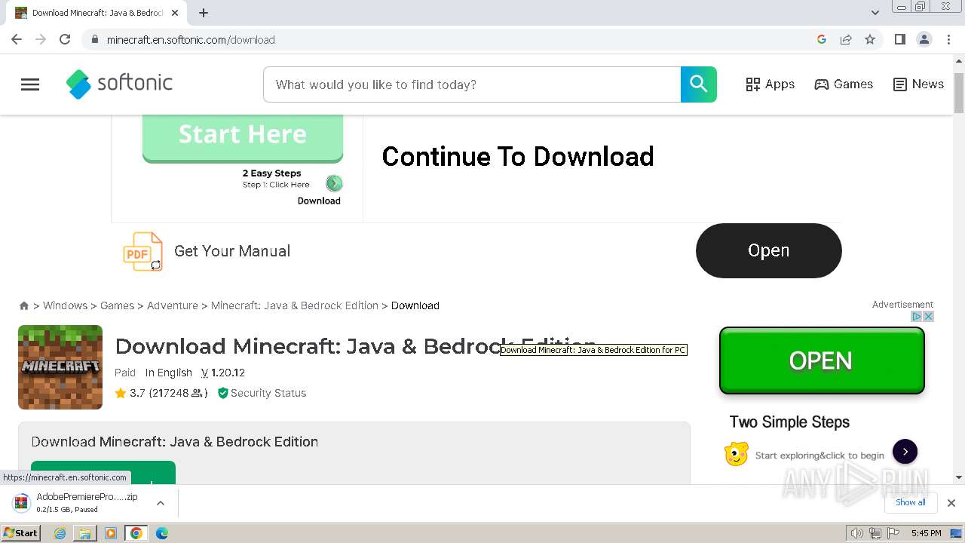This screenshot has width=965, height=543.
Task: Click the address bar URL
Action: (191, 40)
